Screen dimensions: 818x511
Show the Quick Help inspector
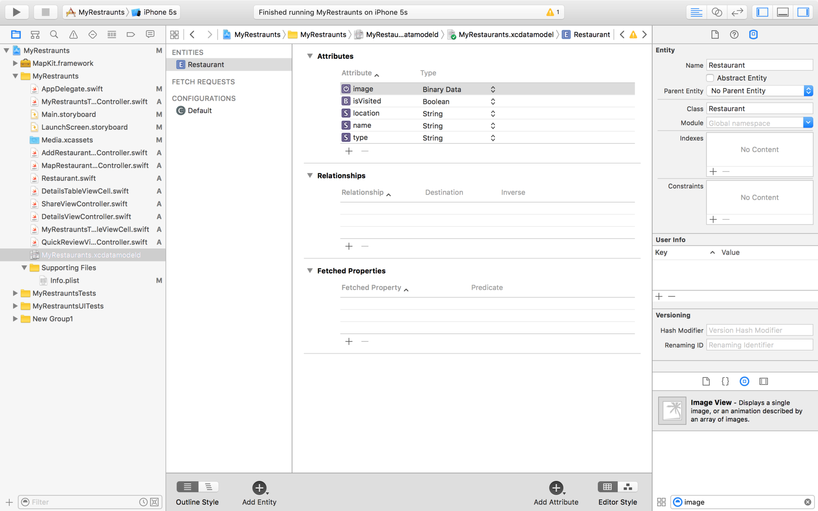point(734,34)
